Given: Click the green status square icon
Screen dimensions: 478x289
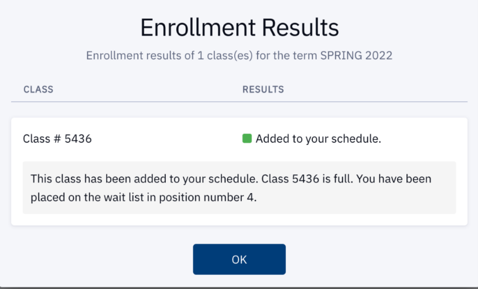Looking at the screenshot, I should 247,139.
